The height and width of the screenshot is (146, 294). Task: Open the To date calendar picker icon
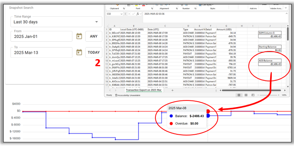(79, 52)
